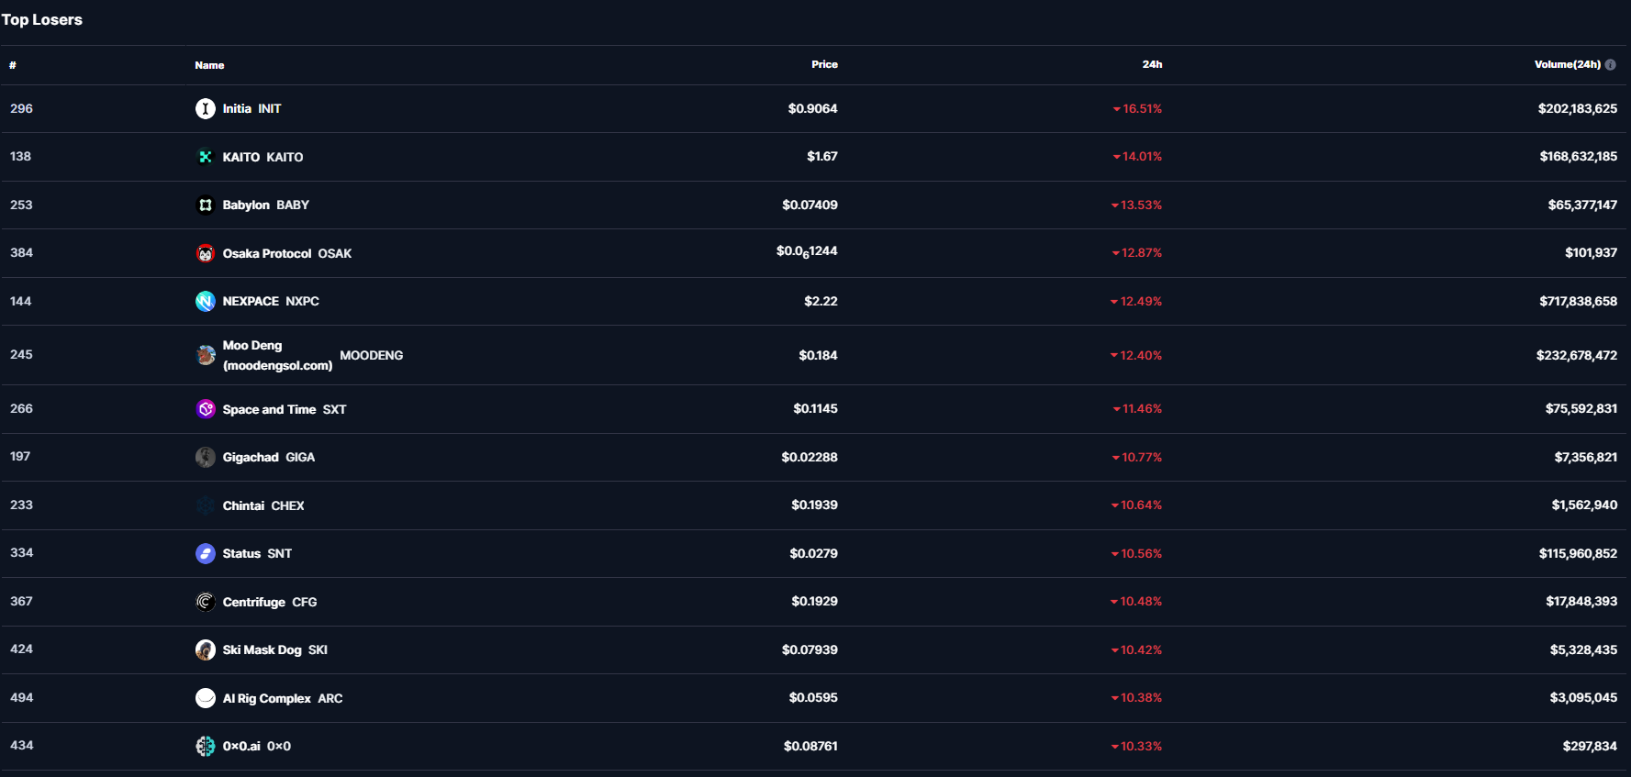Sort by the 24h change column header
Screen dimensions: 1631x777
(1152, 65)
